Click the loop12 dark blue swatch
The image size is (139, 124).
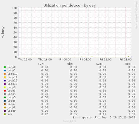click(5, 81)
